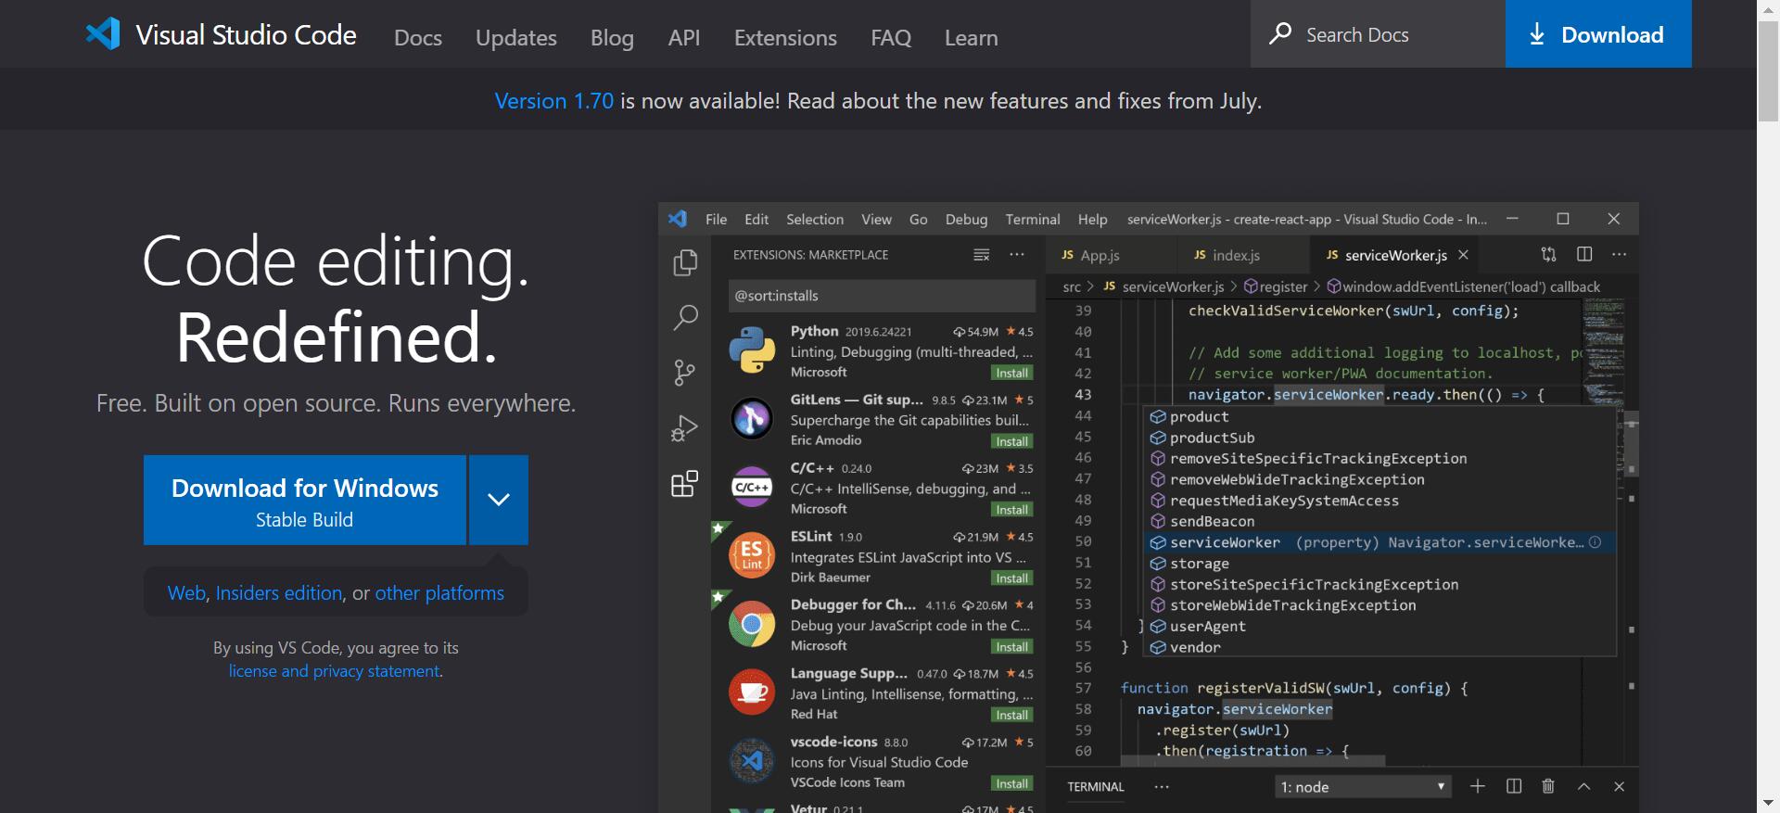Open the '1: node' terminal dropdown

pos(1362,786)
